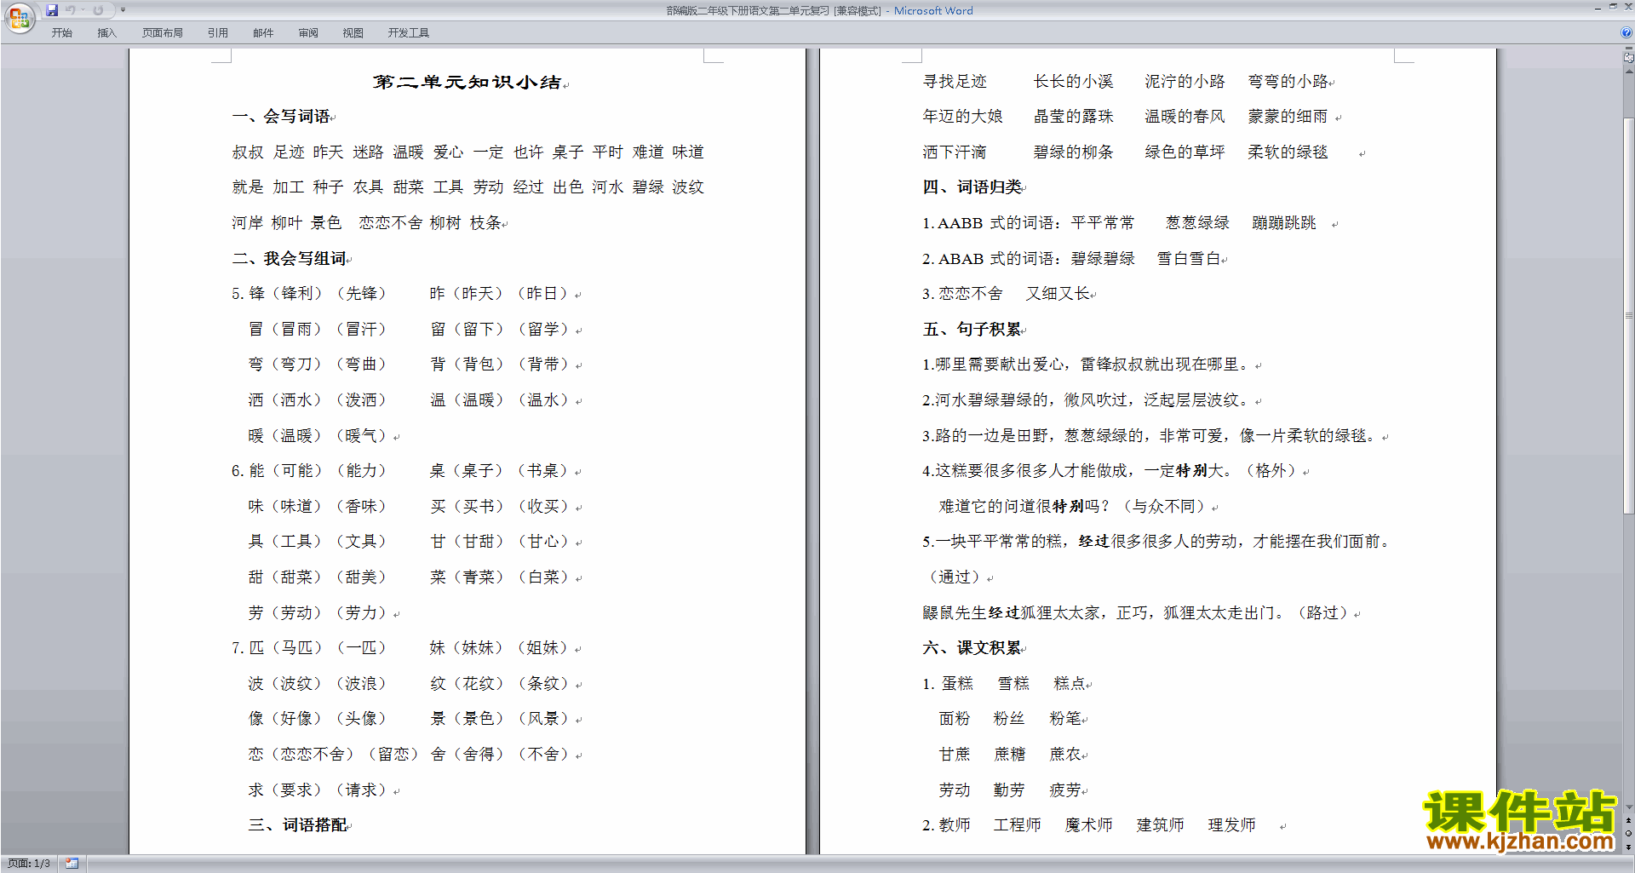Expand the Undo history dropdown arrow
The height and width of the screenshot is (873, 1635).
pyautogui.click(x=83, y=10)
